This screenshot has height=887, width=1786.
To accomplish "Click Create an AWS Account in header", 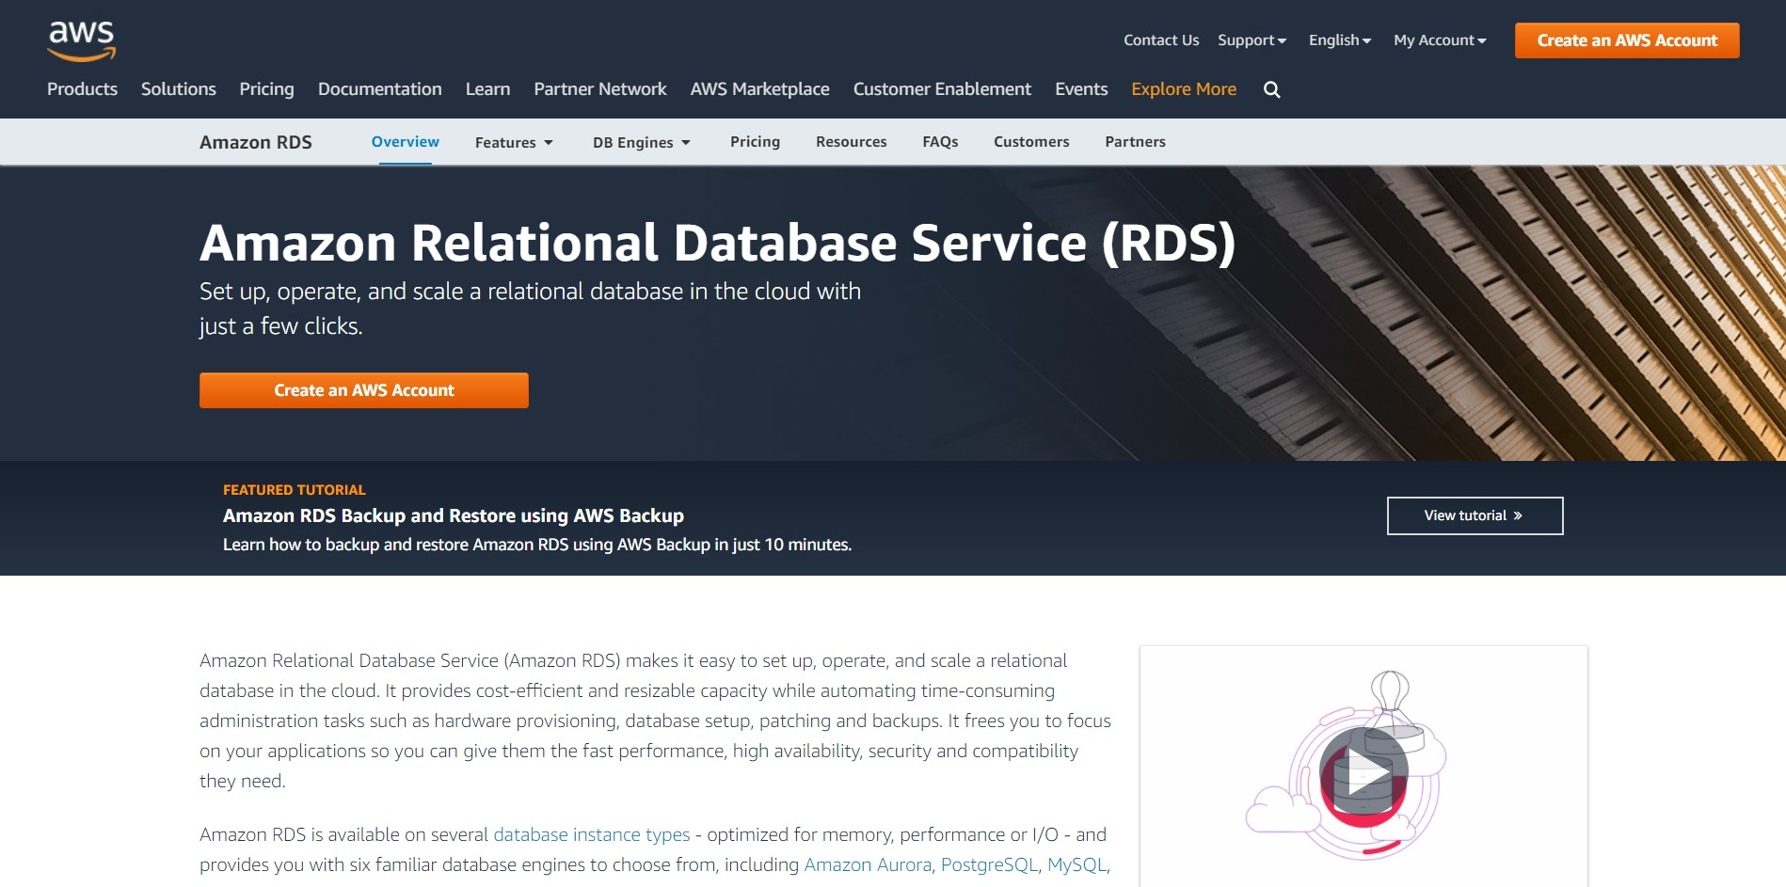I will click(x=1627, y=40).
